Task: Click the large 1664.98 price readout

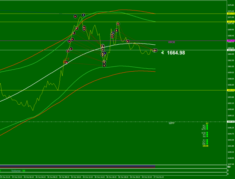Action: (176, 53)
